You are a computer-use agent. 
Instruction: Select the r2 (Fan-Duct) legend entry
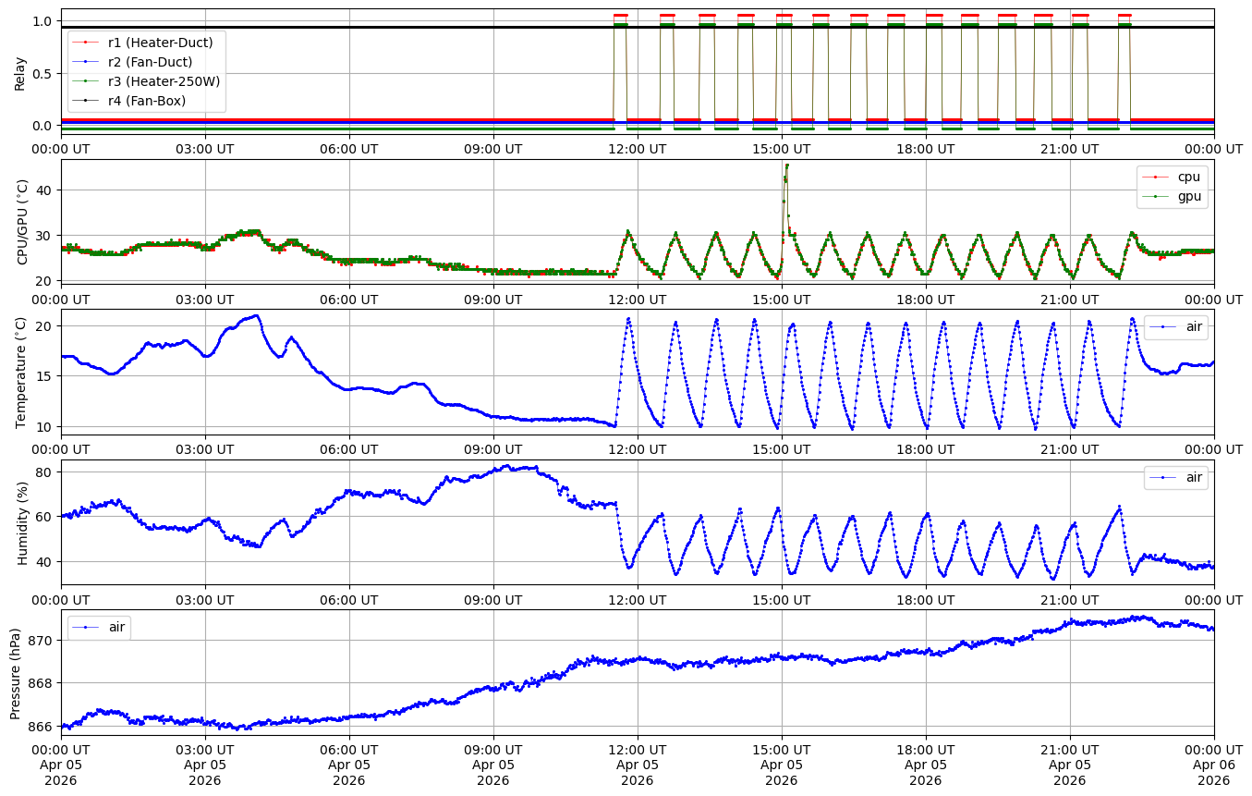[150, 62]
